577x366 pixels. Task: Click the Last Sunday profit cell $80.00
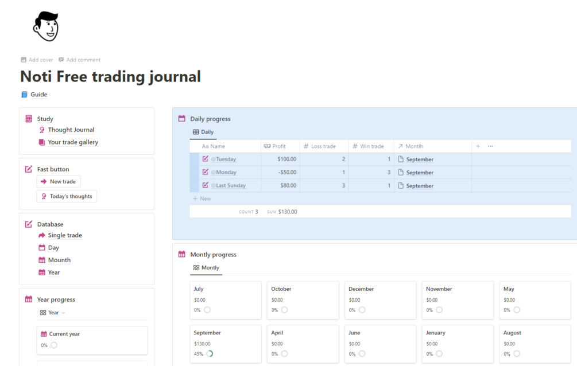click(280, 185)
